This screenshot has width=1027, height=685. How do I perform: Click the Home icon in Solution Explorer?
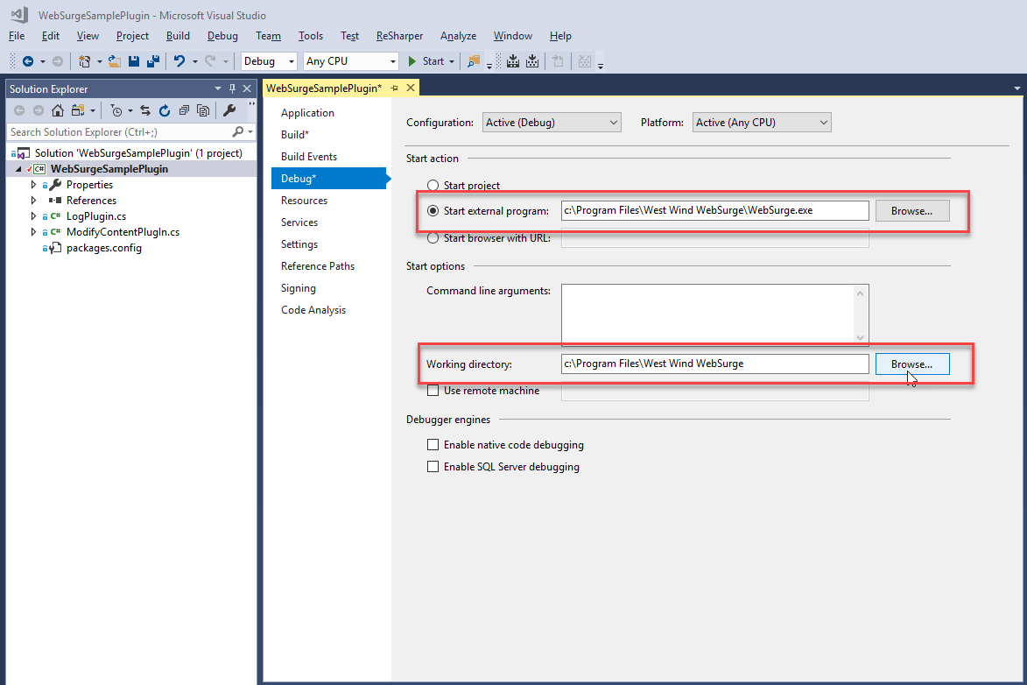(x=58, y=110)
